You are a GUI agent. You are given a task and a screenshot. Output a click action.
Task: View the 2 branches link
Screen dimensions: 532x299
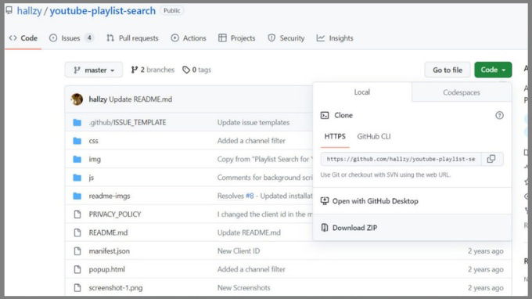[x=153, y=70]
